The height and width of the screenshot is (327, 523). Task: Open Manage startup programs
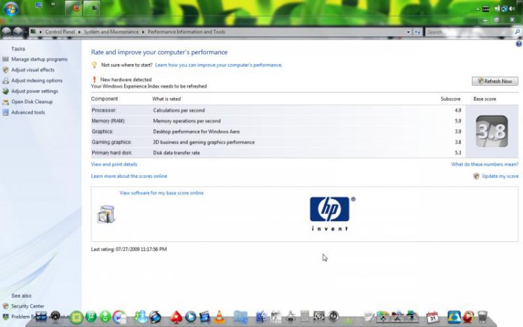point(39,59)
